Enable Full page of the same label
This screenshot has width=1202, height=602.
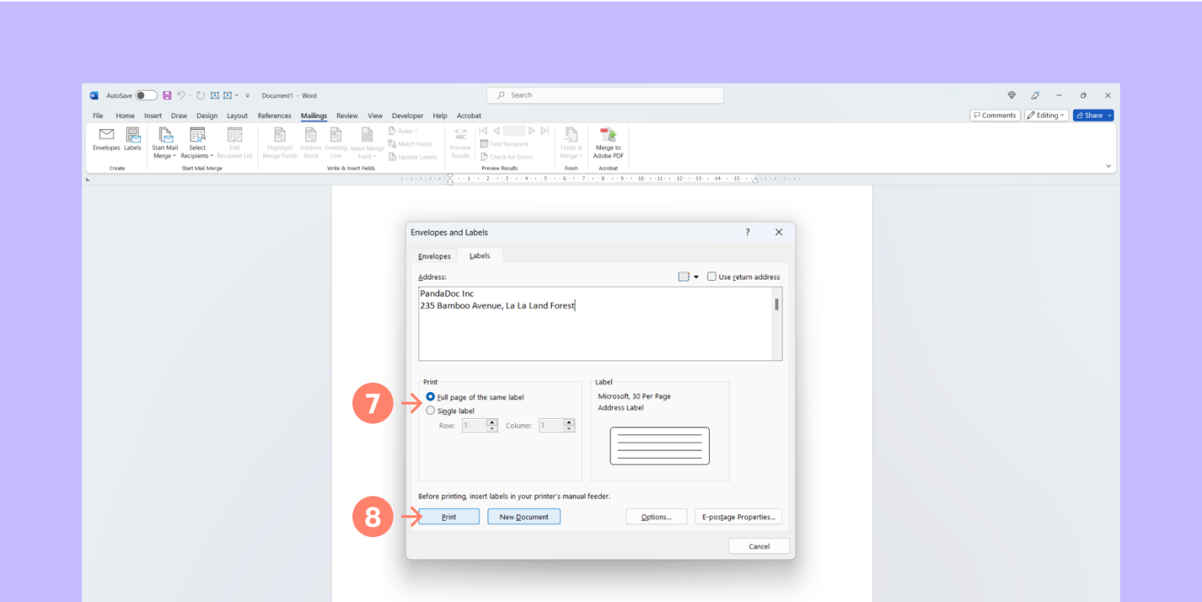(x=430, y=397)
